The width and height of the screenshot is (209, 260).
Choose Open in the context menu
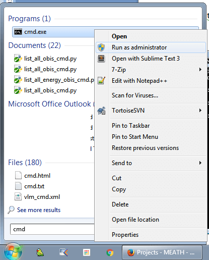pos(119,36)
